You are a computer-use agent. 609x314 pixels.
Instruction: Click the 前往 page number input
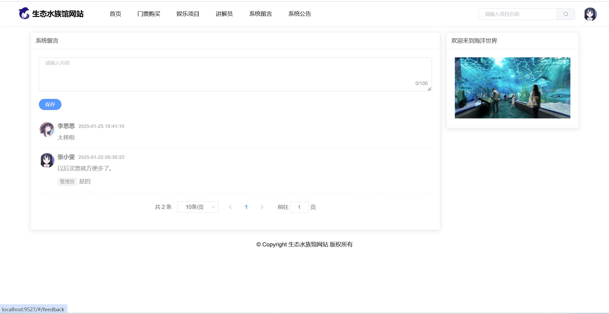point(299,207)
